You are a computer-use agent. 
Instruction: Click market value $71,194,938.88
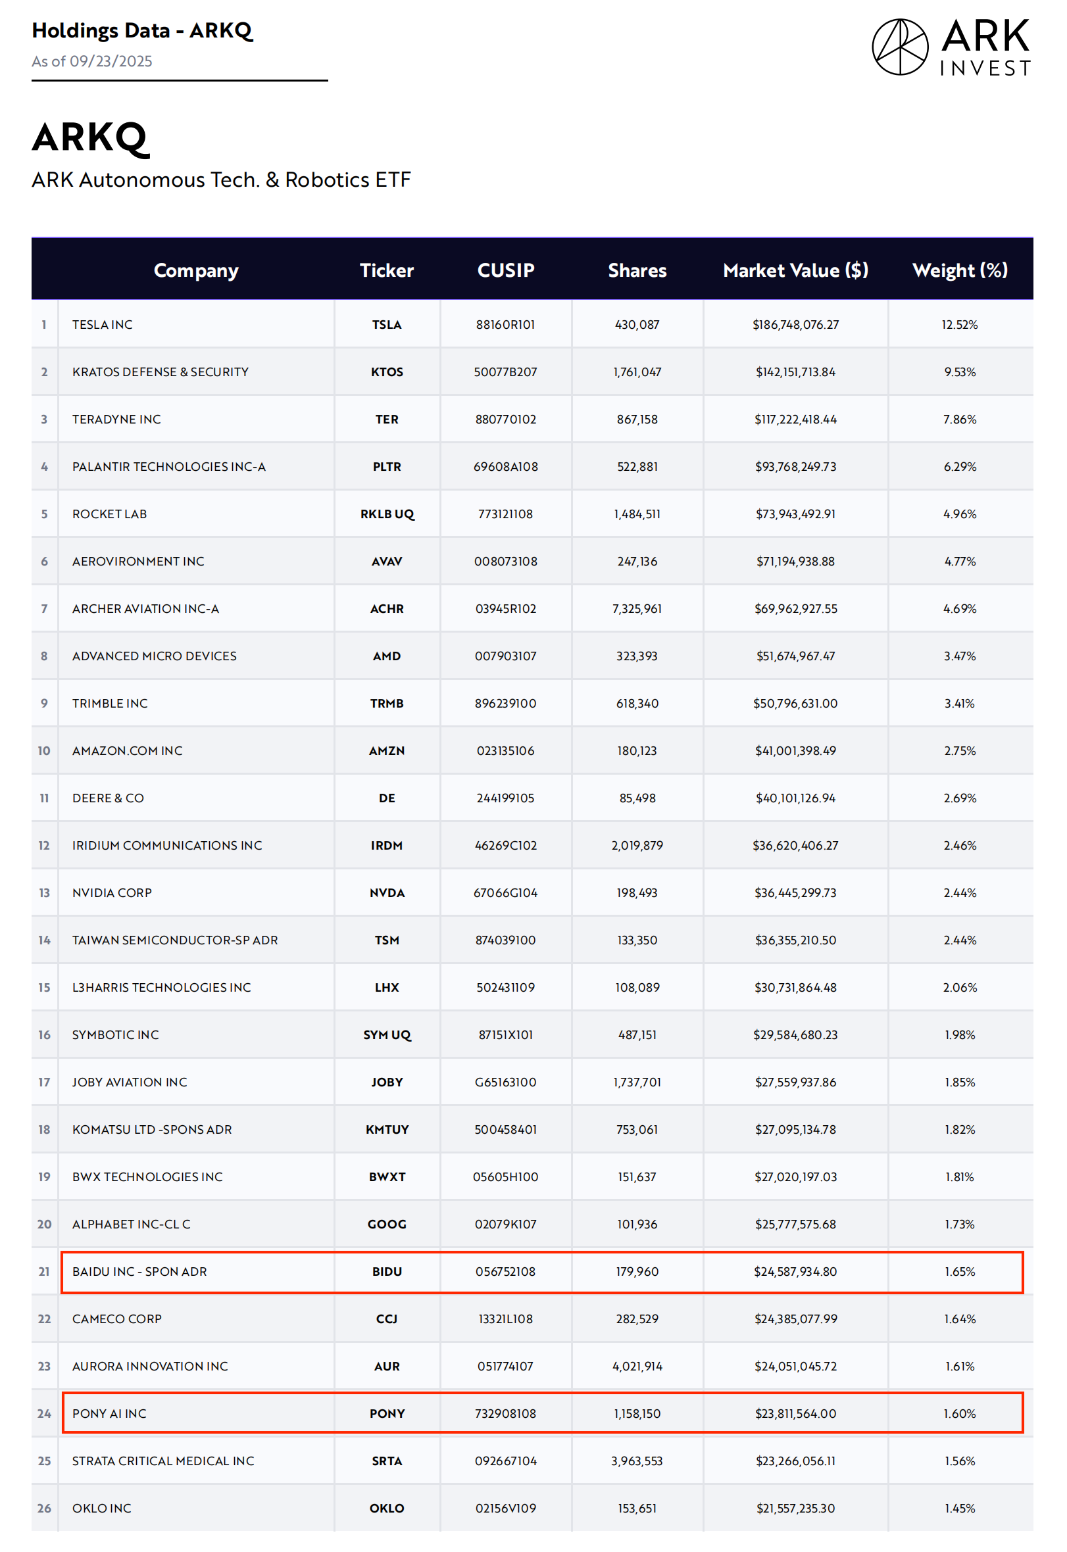pos(796,562)
